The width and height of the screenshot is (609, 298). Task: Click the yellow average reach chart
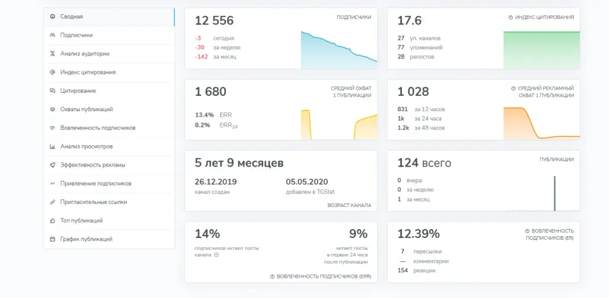(339, 124)
